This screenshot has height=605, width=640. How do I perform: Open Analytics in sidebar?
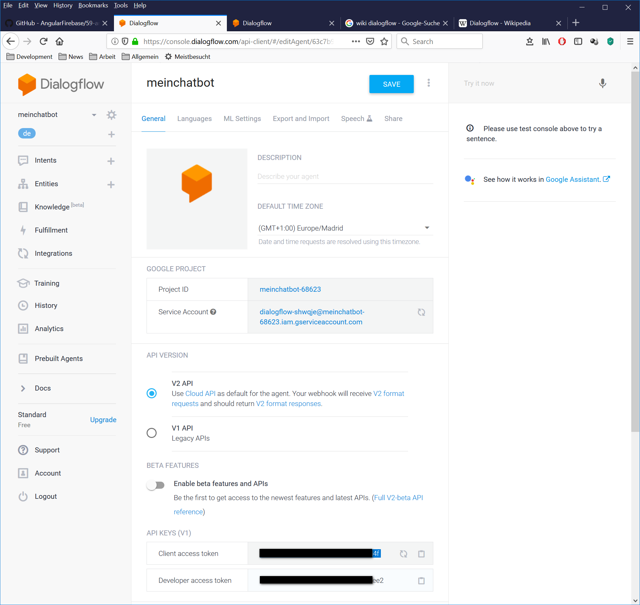[49, 329]
